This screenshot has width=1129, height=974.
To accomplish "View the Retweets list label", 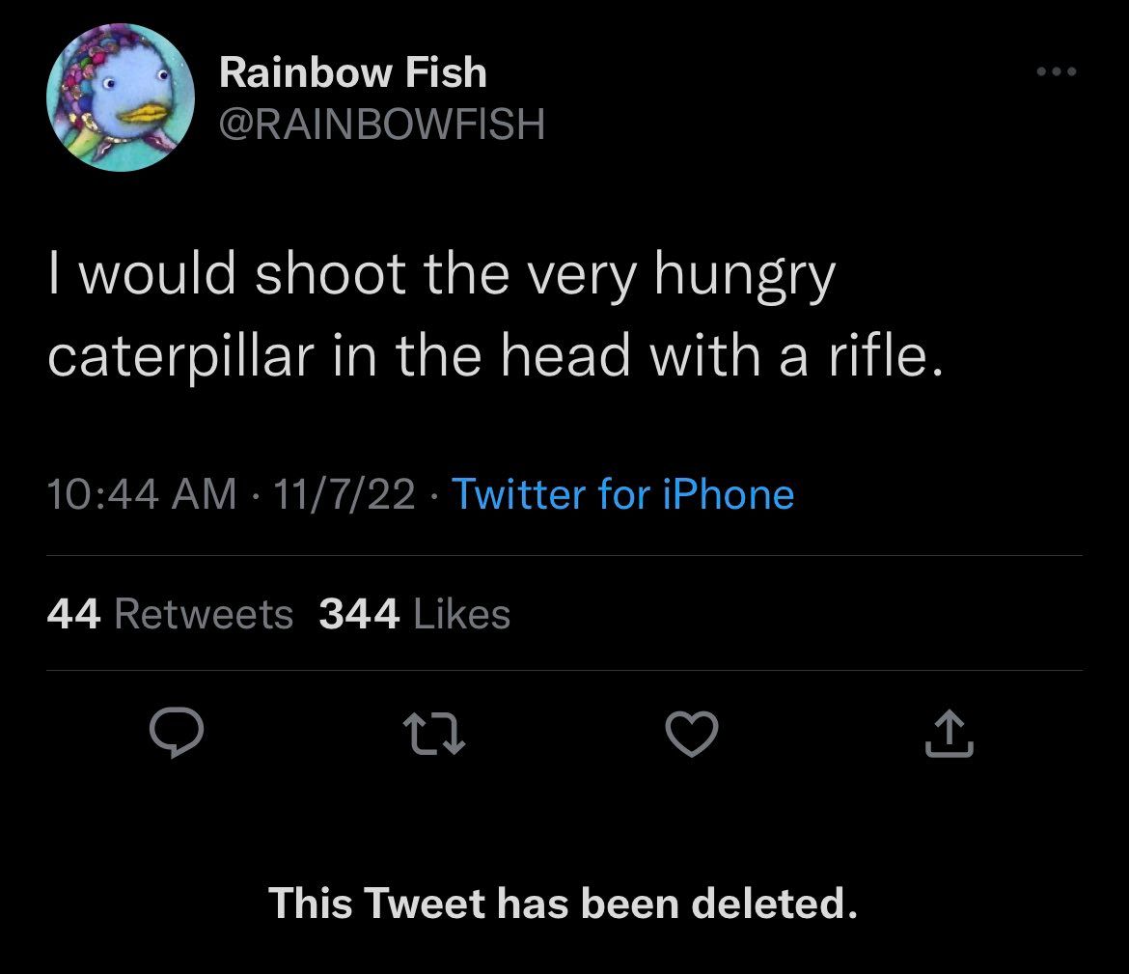I will (204, 614).
